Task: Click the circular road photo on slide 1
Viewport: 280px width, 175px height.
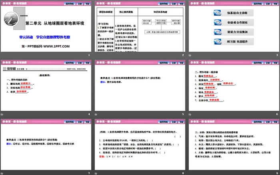Action: coord(11,19)
